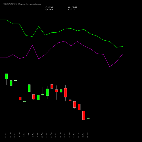Click the high value H: 10.00
The image size is (142, 142).
click(72, 7)
